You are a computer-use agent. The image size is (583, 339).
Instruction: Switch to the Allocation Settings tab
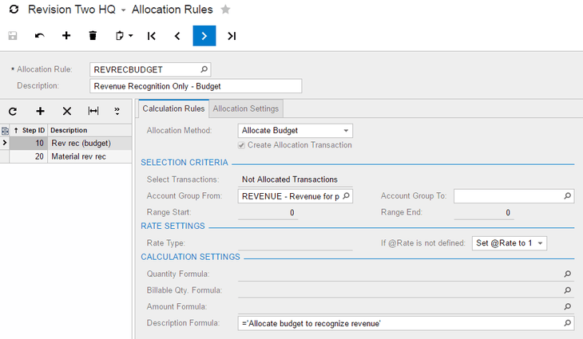coord(246,108)
